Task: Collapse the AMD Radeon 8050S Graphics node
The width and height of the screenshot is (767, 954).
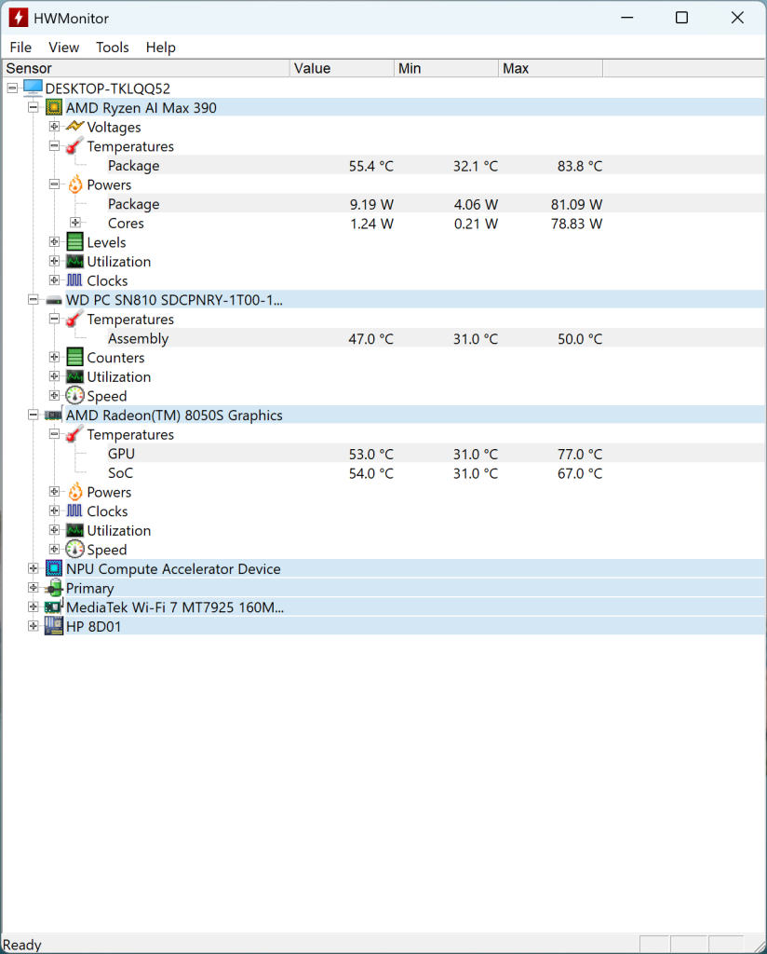Action: (34, 415)
